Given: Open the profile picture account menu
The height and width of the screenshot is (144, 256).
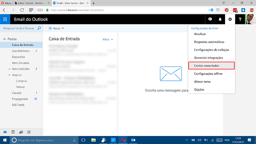Looking at the screenshot, I should click(x=251, y=19).
